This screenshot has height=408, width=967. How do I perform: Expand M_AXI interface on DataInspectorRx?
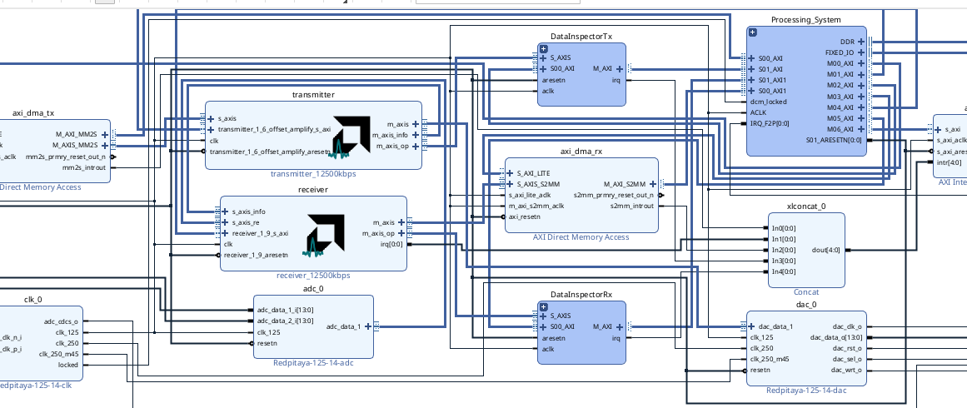[x=620, y=326]
